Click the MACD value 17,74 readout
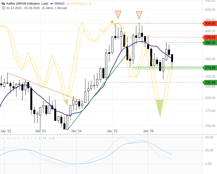Screen dimensions: 217x174 (42, 138)
